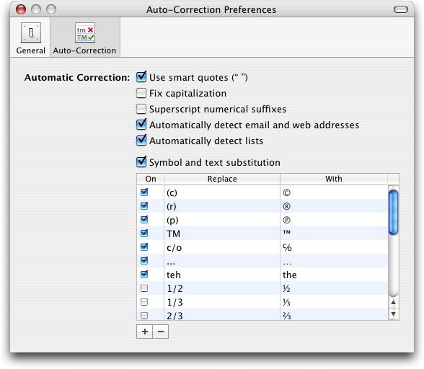Sort by the Replace column header
Viewport: 424px width, 369px height.
click(x=222, y=179)
